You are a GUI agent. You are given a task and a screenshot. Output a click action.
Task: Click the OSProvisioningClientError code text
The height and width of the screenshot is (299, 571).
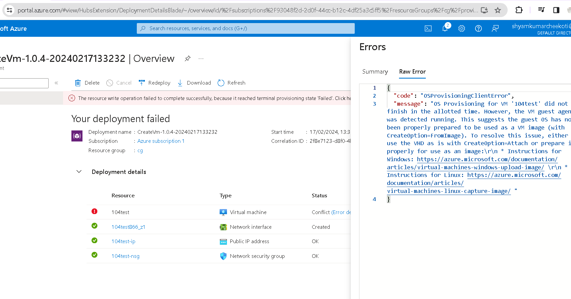click(x=465, y=96)
